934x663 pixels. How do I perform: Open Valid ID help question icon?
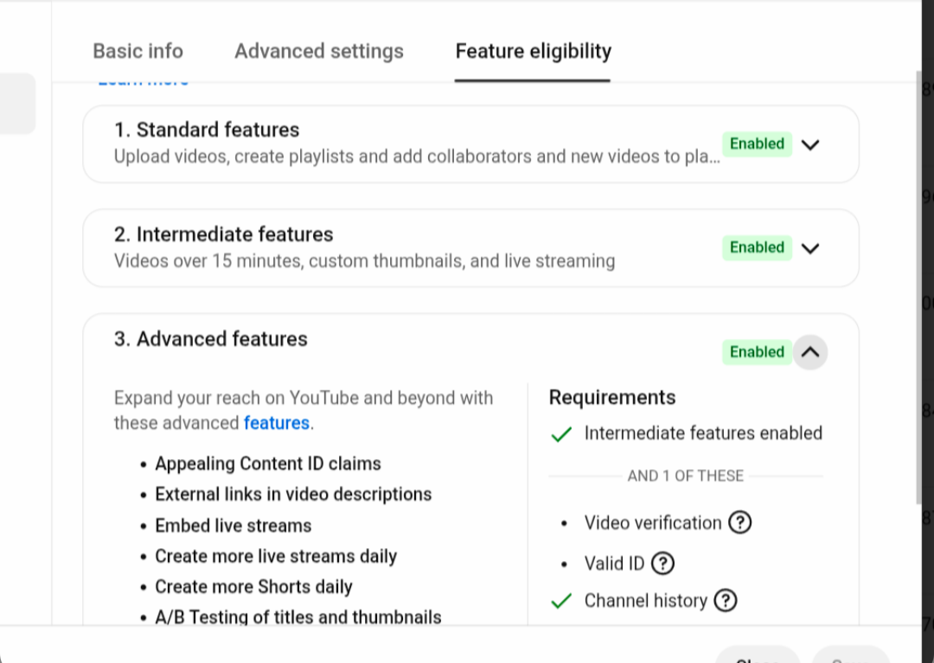pyautogui.click(x=662, y=563)
